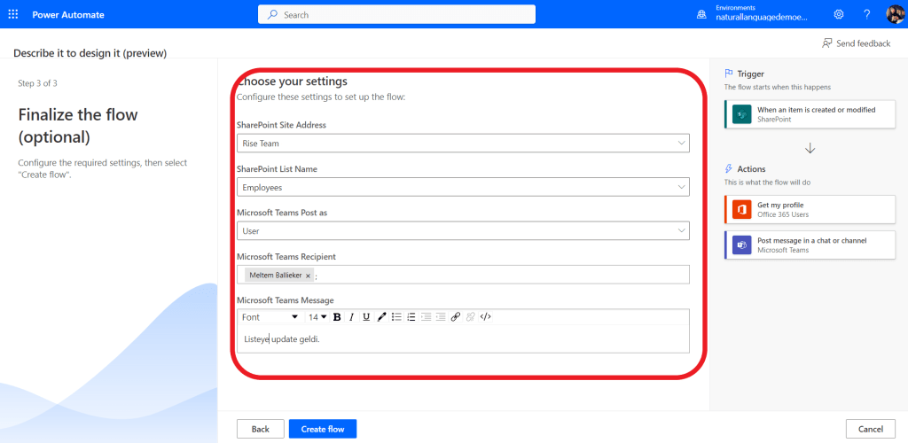
Task: Expand the SharePoint List Name dropdown
Action: [680, 187]
